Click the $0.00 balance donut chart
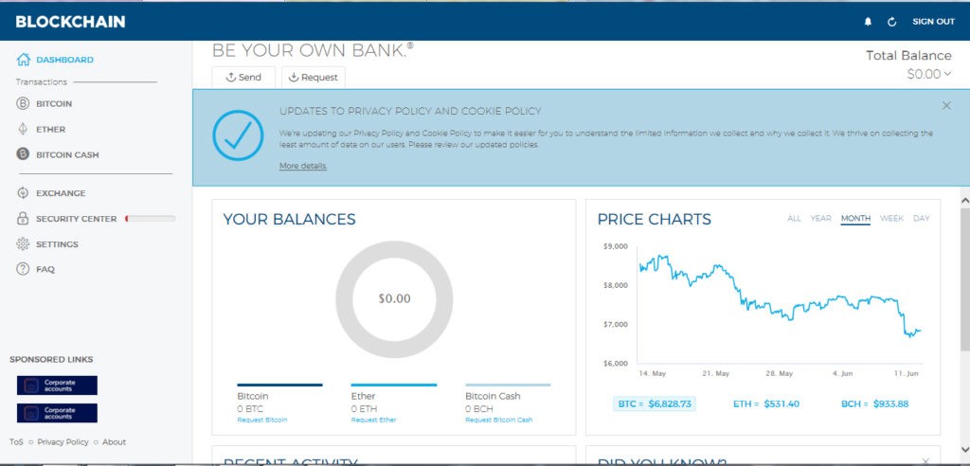The width and height of the screenshot is (970, 466). [394, 299]
